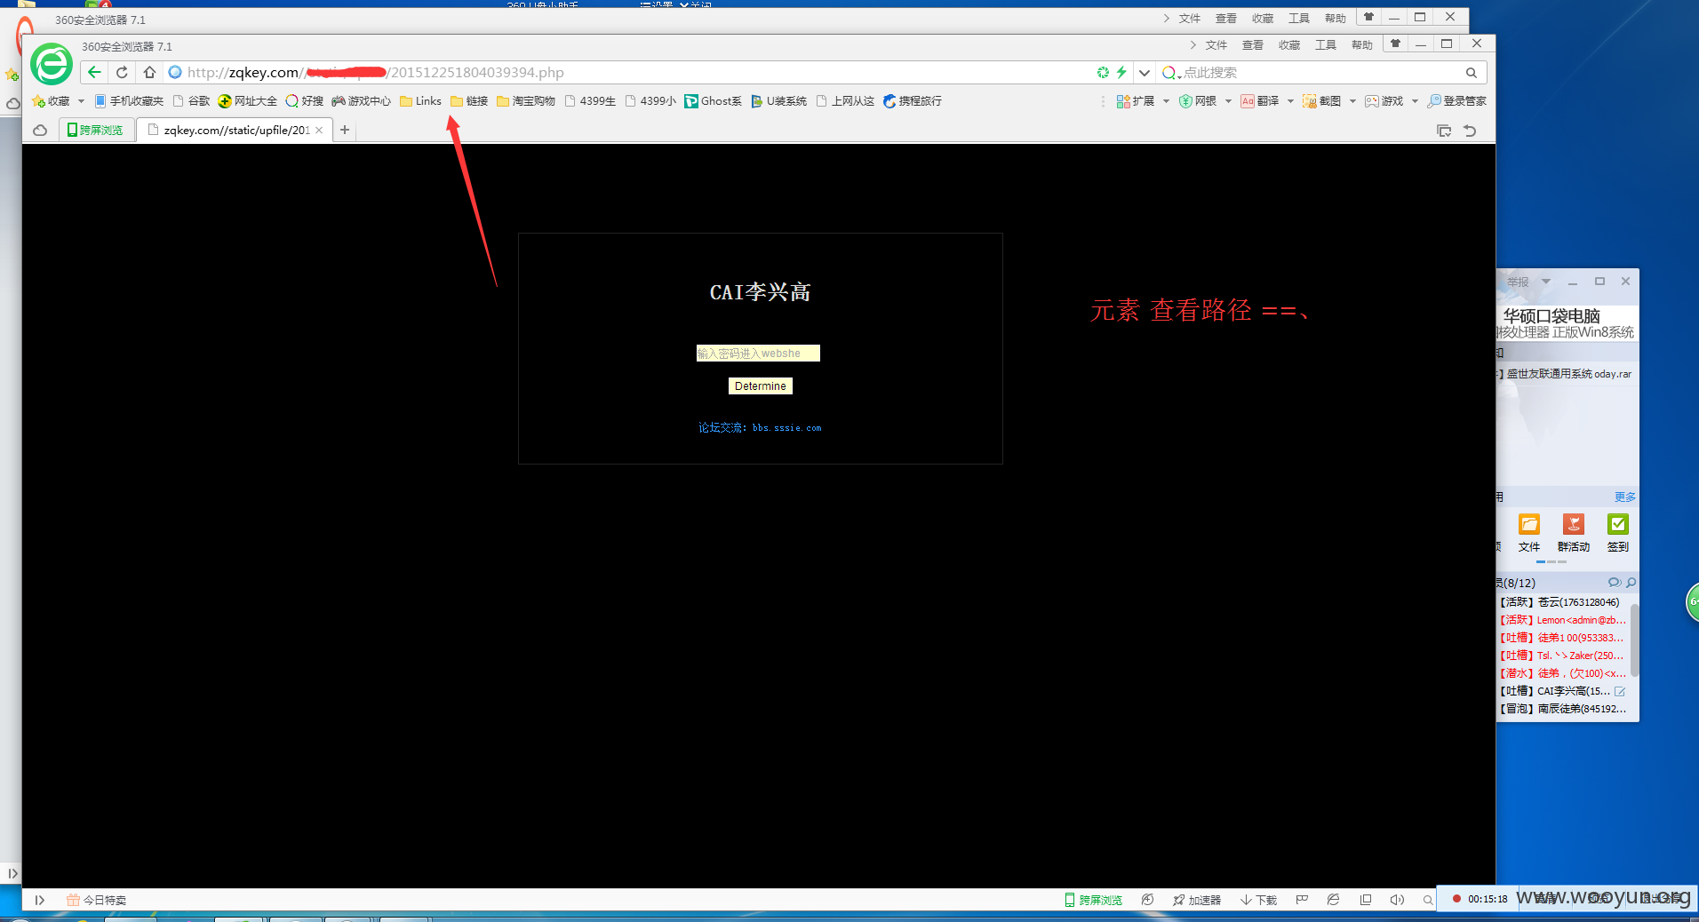The height and width of the screenshot is (922, 1699).
Task: Click 更多 link in chat window
Action: click(1624, 497)
